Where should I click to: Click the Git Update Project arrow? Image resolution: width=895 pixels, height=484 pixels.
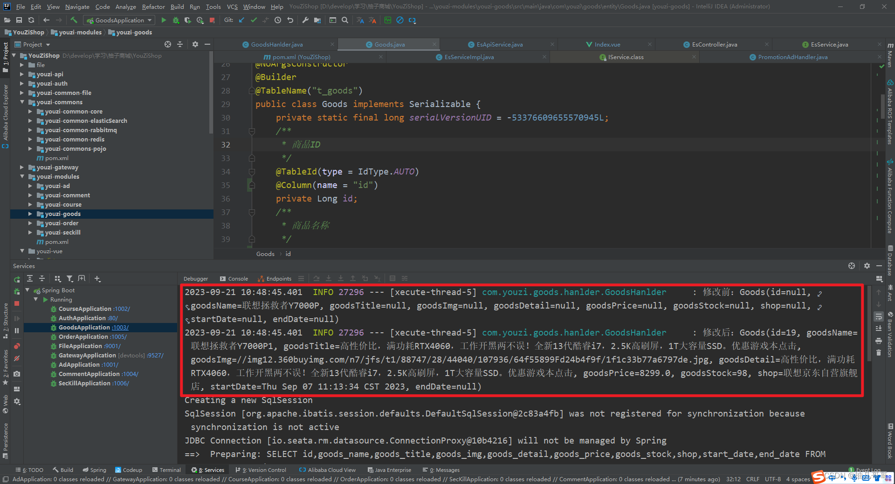[241, 20]
